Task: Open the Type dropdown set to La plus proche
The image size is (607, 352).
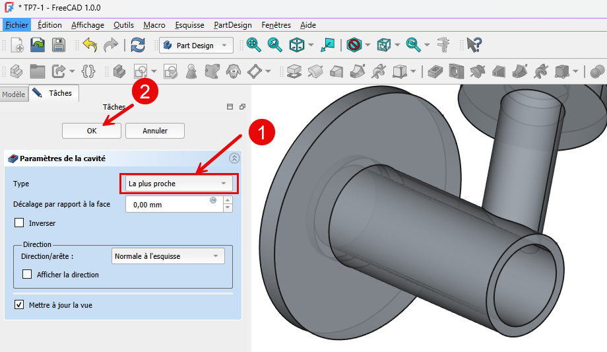Action: (x=177, y=184)
